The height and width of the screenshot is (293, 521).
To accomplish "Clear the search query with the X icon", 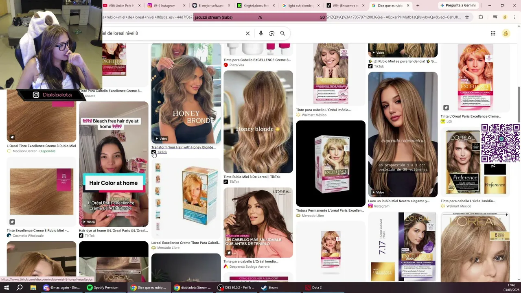I will click(x=247, y=33).
